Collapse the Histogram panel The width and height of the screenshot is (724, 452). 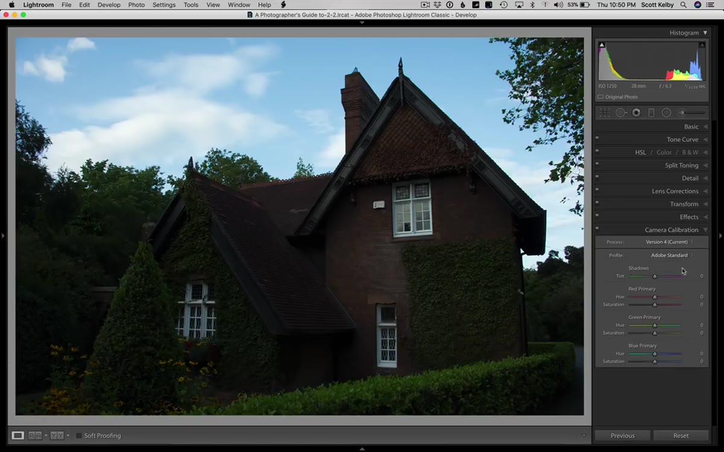tap(705, 33)
